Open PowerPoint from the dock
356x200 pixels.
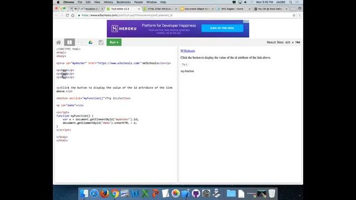(156, 193)
